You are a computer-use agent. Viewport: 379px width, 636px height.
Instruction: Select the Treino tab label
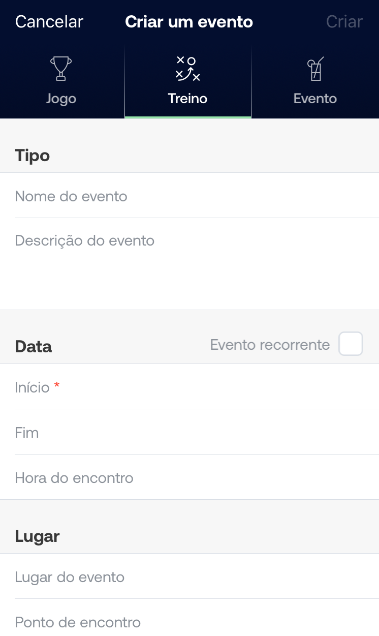187,99
